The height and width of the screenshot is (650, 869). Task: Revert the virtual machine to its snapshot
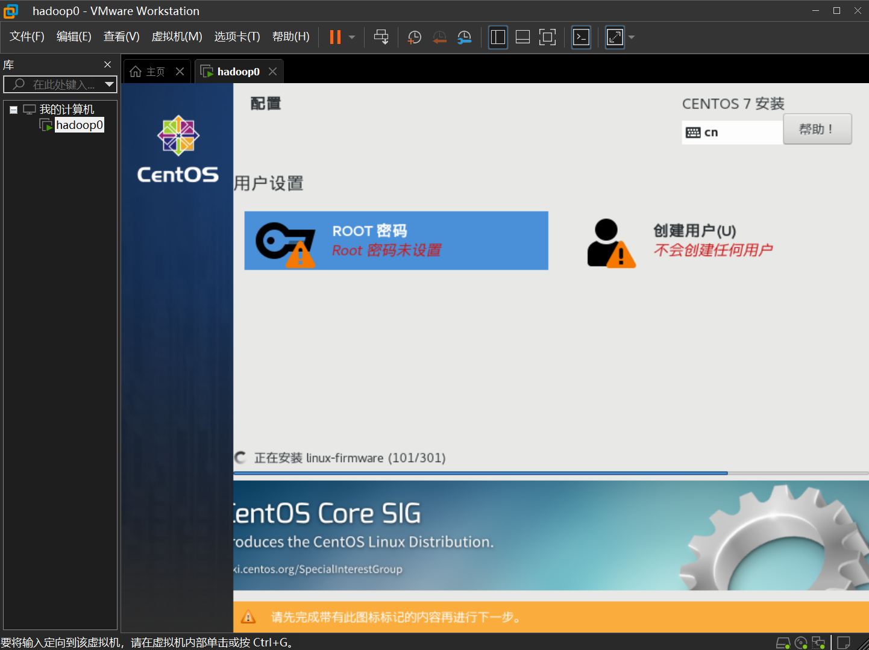click(x=439, y=37)
